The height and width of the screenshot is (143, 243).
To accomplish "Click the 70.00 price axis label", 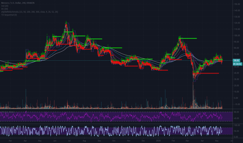I will pyautogui.click(x=236, y=54).
